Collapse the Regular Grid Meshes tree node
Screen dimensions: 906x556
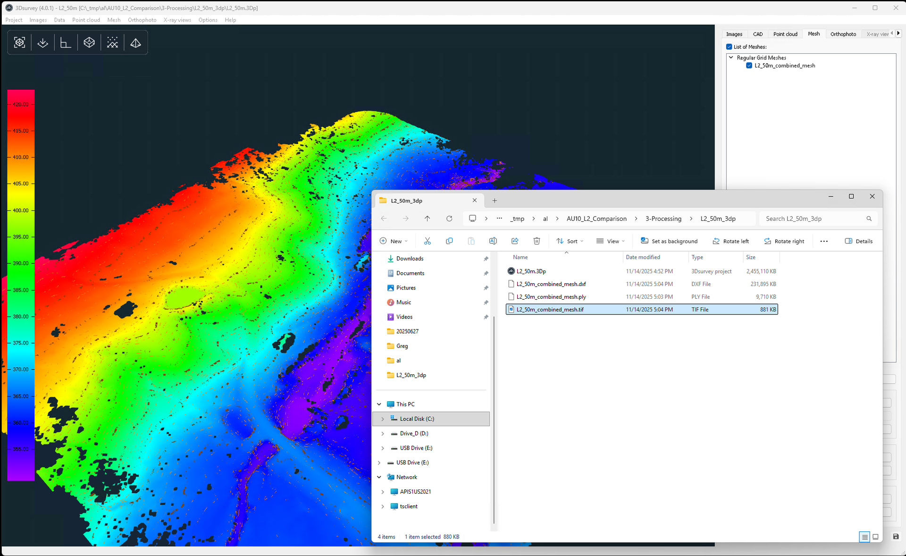(731, 58)
